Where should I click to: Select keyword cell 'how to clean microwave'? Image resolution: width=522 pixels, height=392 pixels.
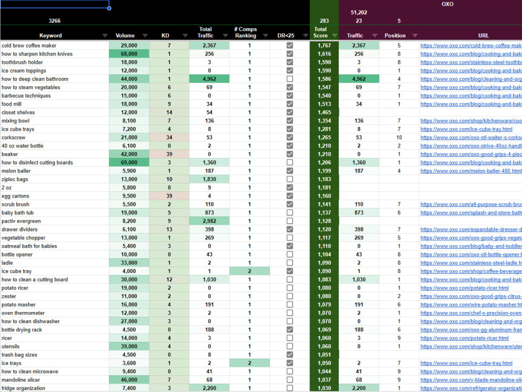tap(55, 371)
